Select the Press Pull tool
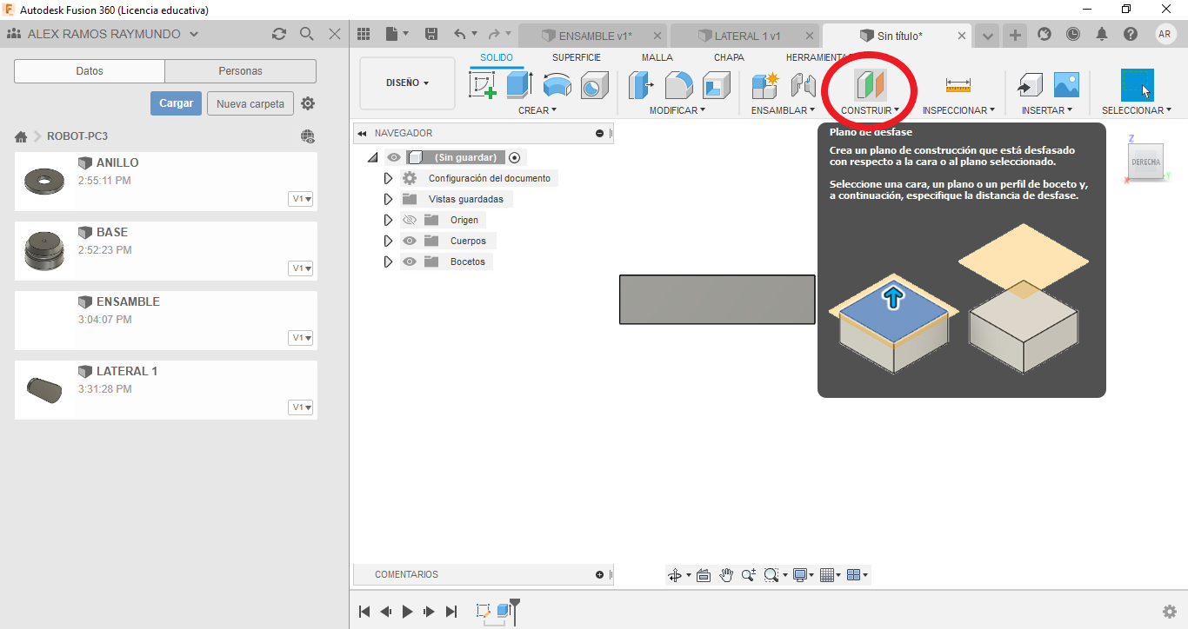Viewport: 1188px width, 629px height. [642, 85]
